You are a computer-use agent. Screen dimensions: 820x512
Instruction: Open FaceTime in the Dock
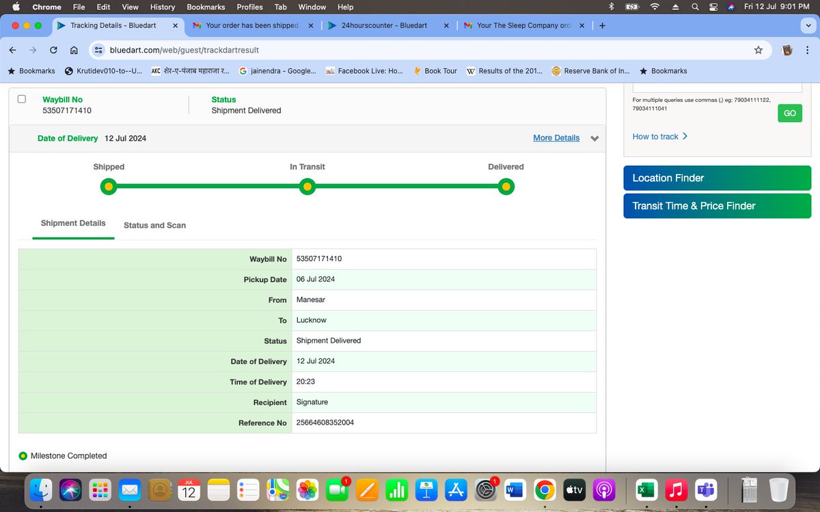[337, 489]
